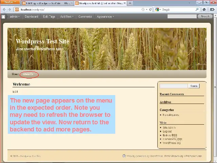Open a new browser tab
Image resolution: width=217 pixels, height=163 pixels.
(x=130, y=3)
